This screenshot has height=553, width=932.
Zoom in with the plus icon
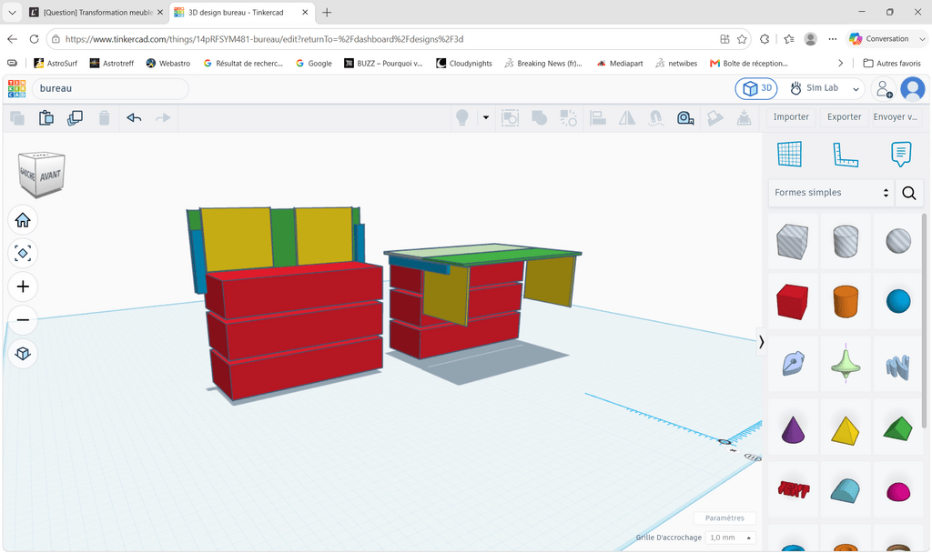pyautogui.click(x=23, y=287)
